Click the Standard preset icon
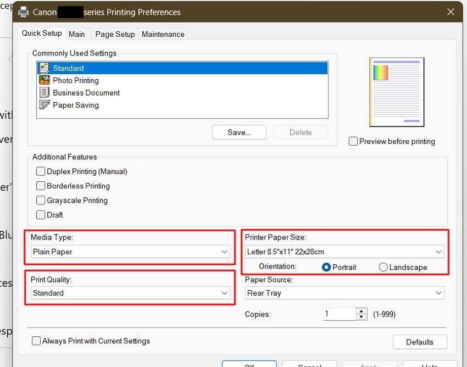The image size is (467, 367). pos(44,68)
